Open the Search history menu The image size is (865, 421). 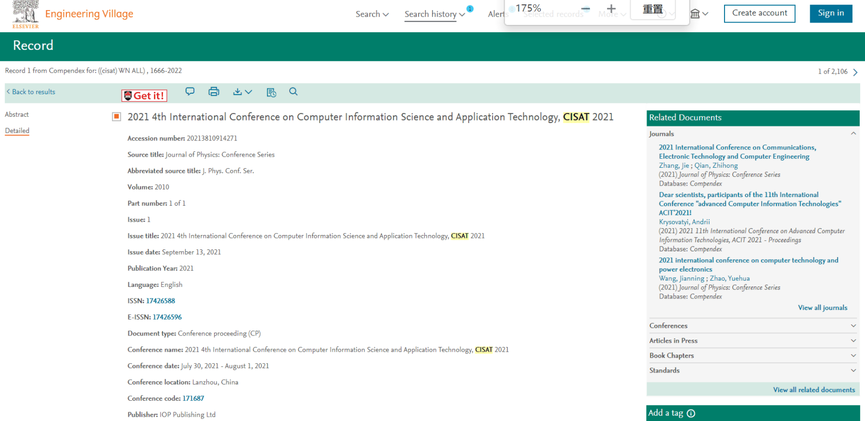(434, 14)
